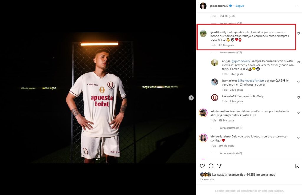
Task: Open the comment bubble icon
Action: pos(211,166)
